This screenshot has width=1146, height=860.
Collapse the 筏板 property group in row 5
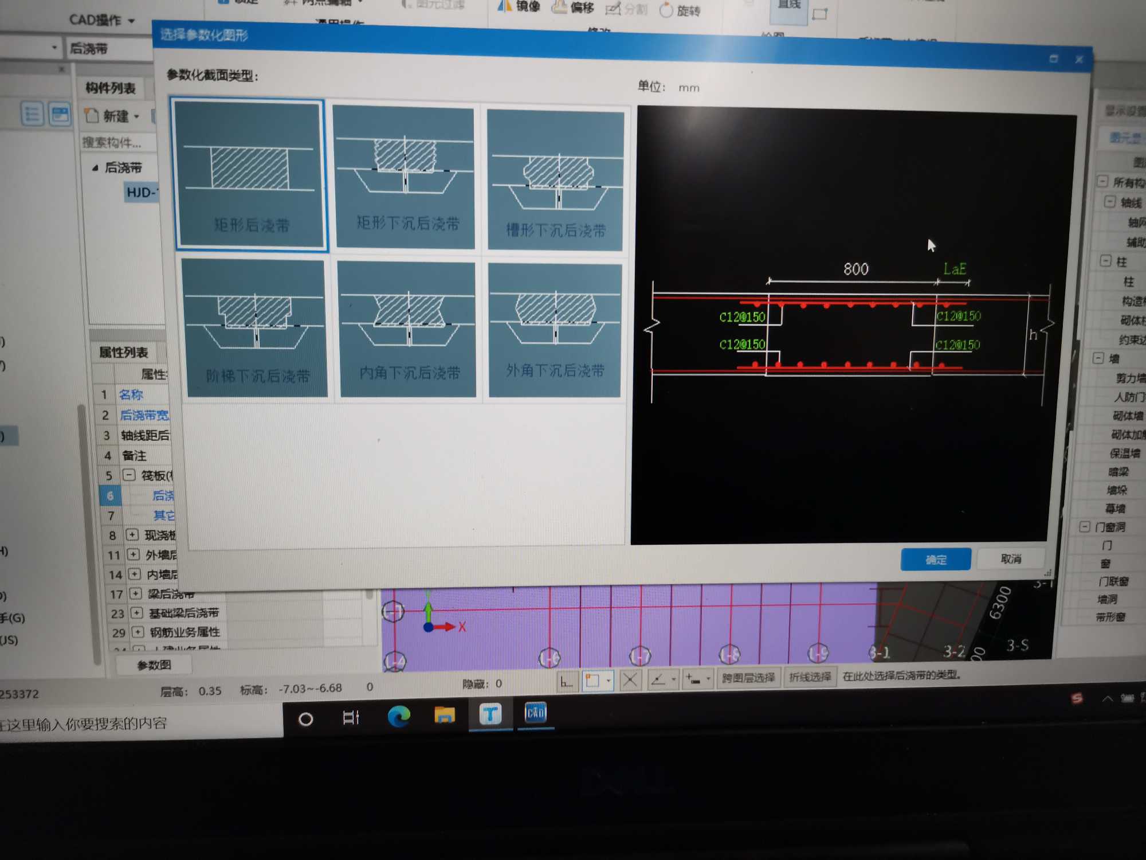pos(129,475)
